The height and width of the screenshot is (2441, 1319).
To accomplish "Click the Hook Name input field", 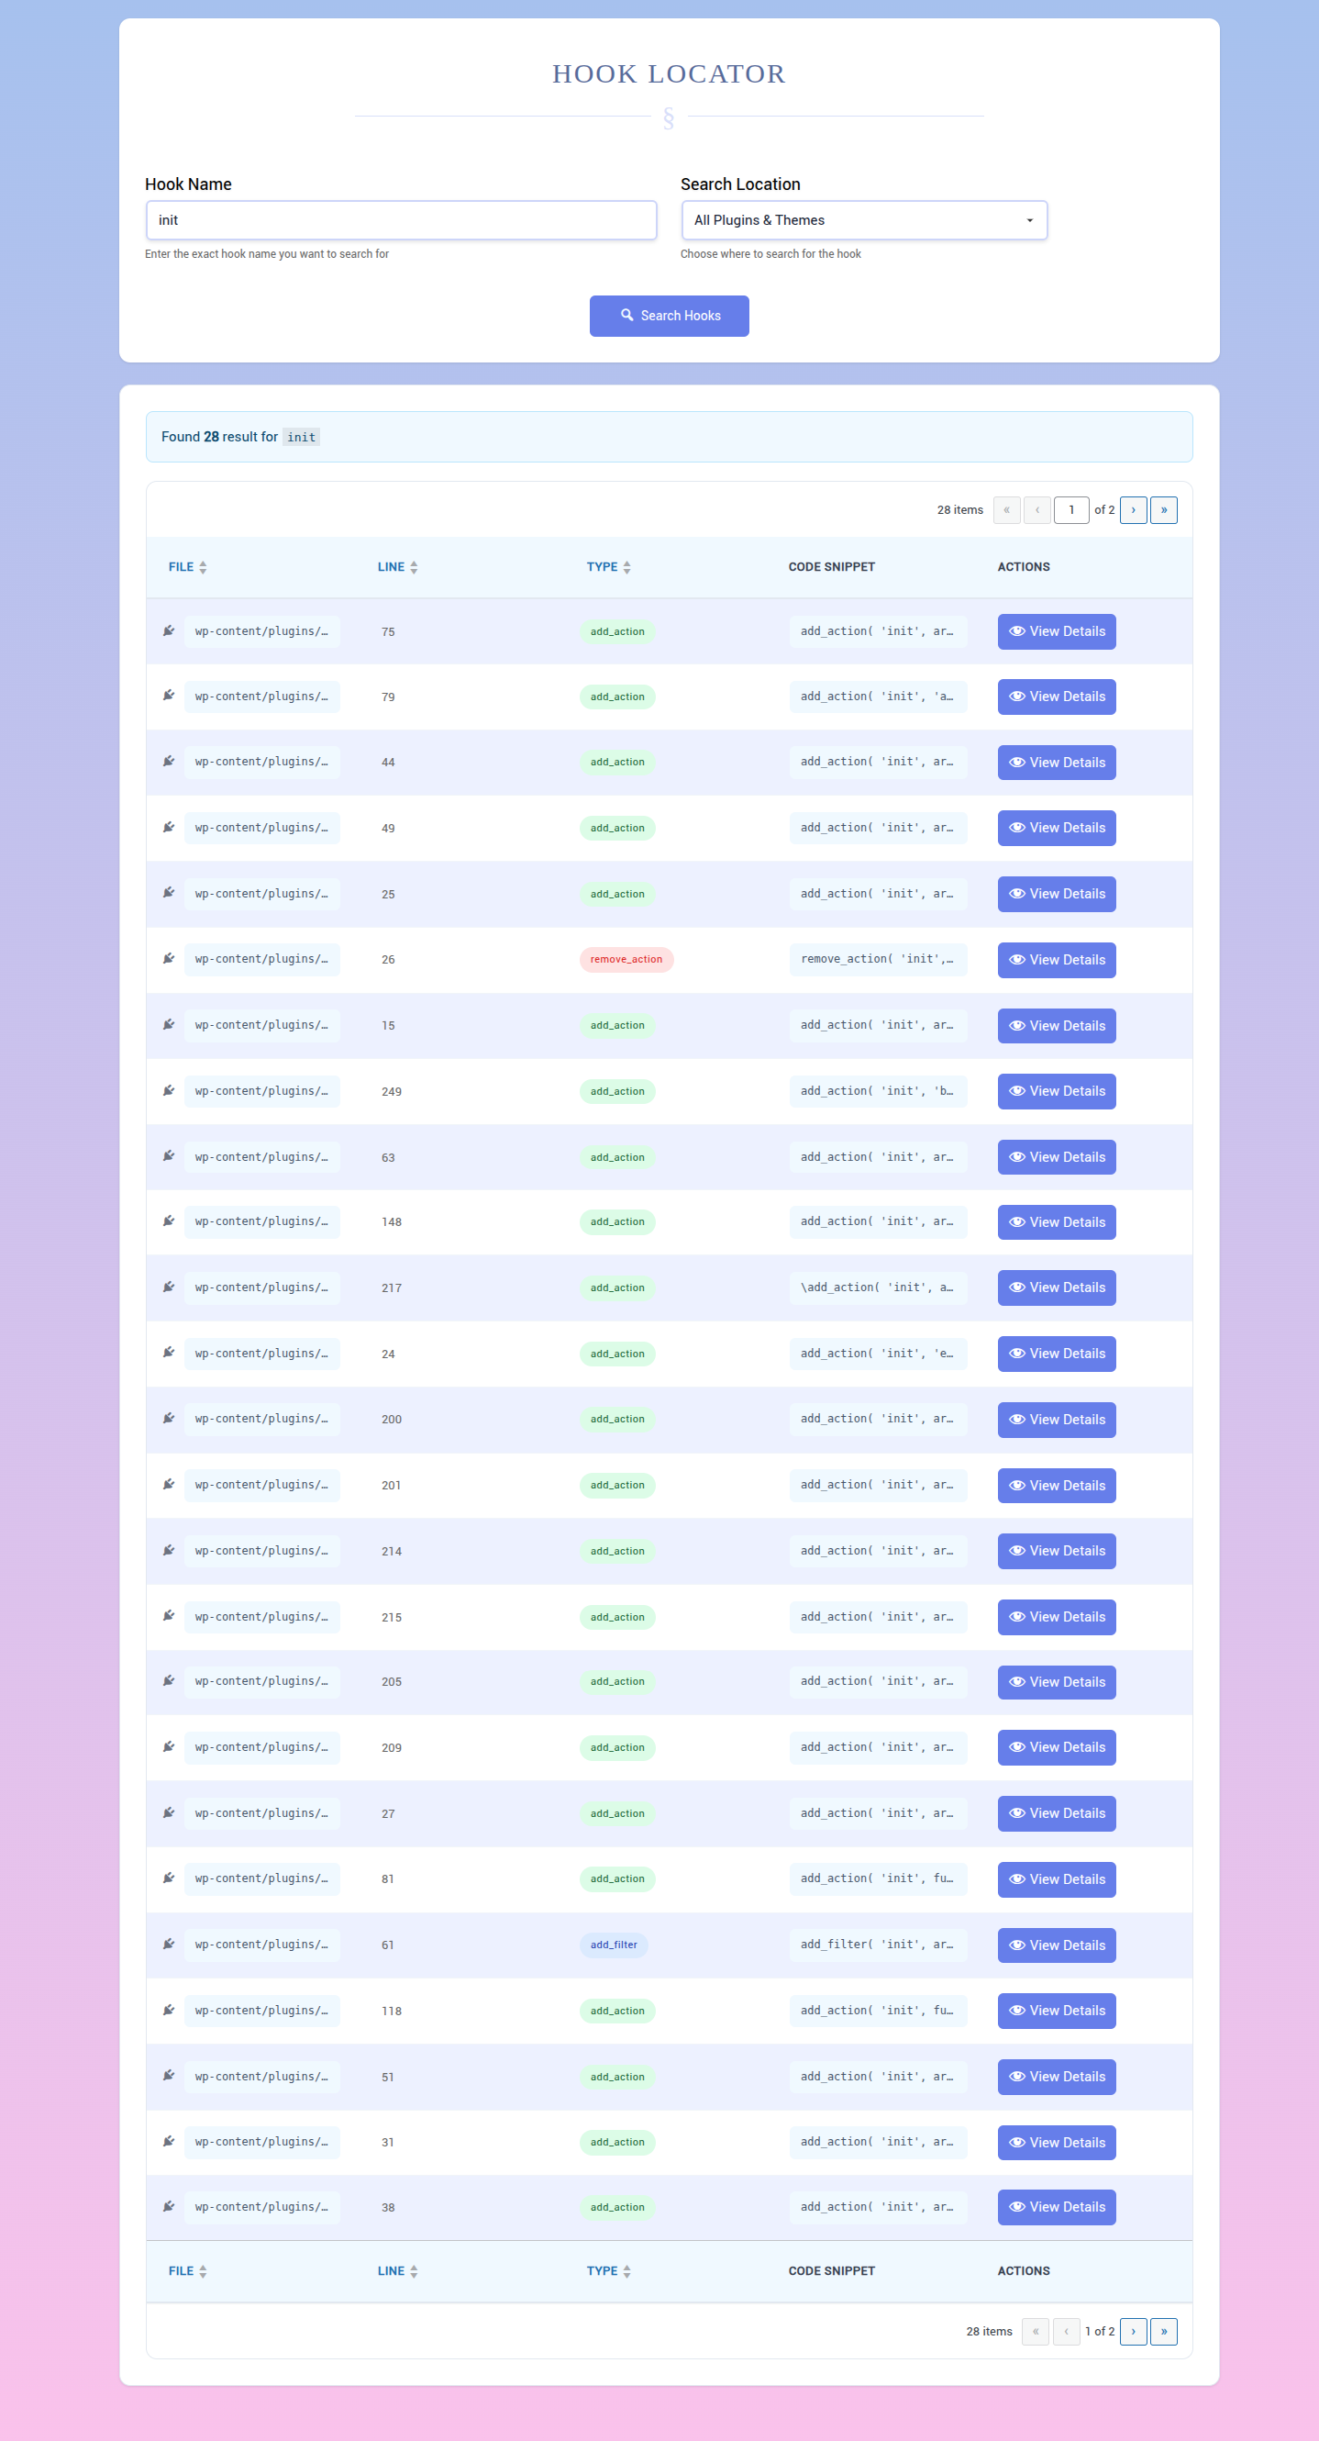I will tap(402, 220).
